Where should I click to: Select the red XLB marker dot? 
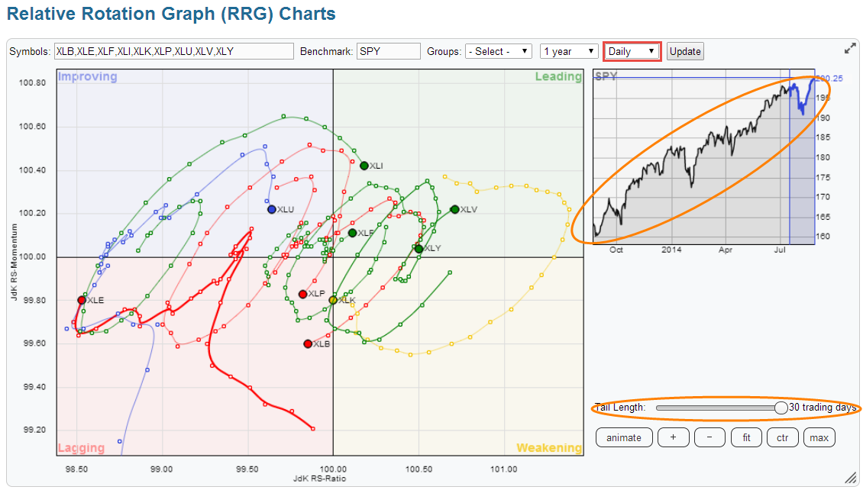308,343
